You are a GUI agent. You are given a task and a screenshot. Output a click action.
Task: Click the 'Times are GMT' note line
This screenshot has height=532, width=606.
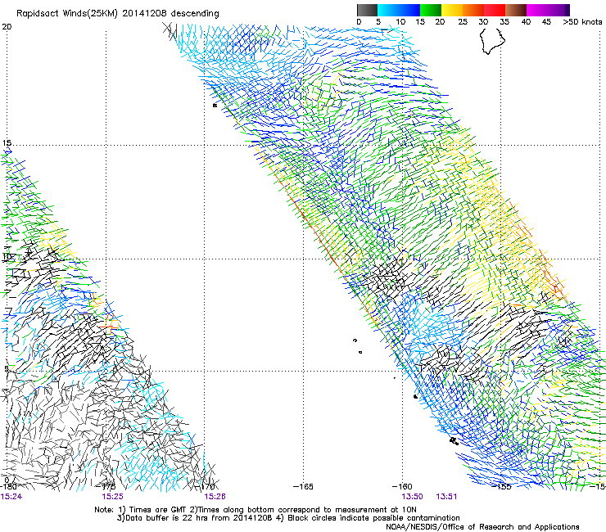256,510
